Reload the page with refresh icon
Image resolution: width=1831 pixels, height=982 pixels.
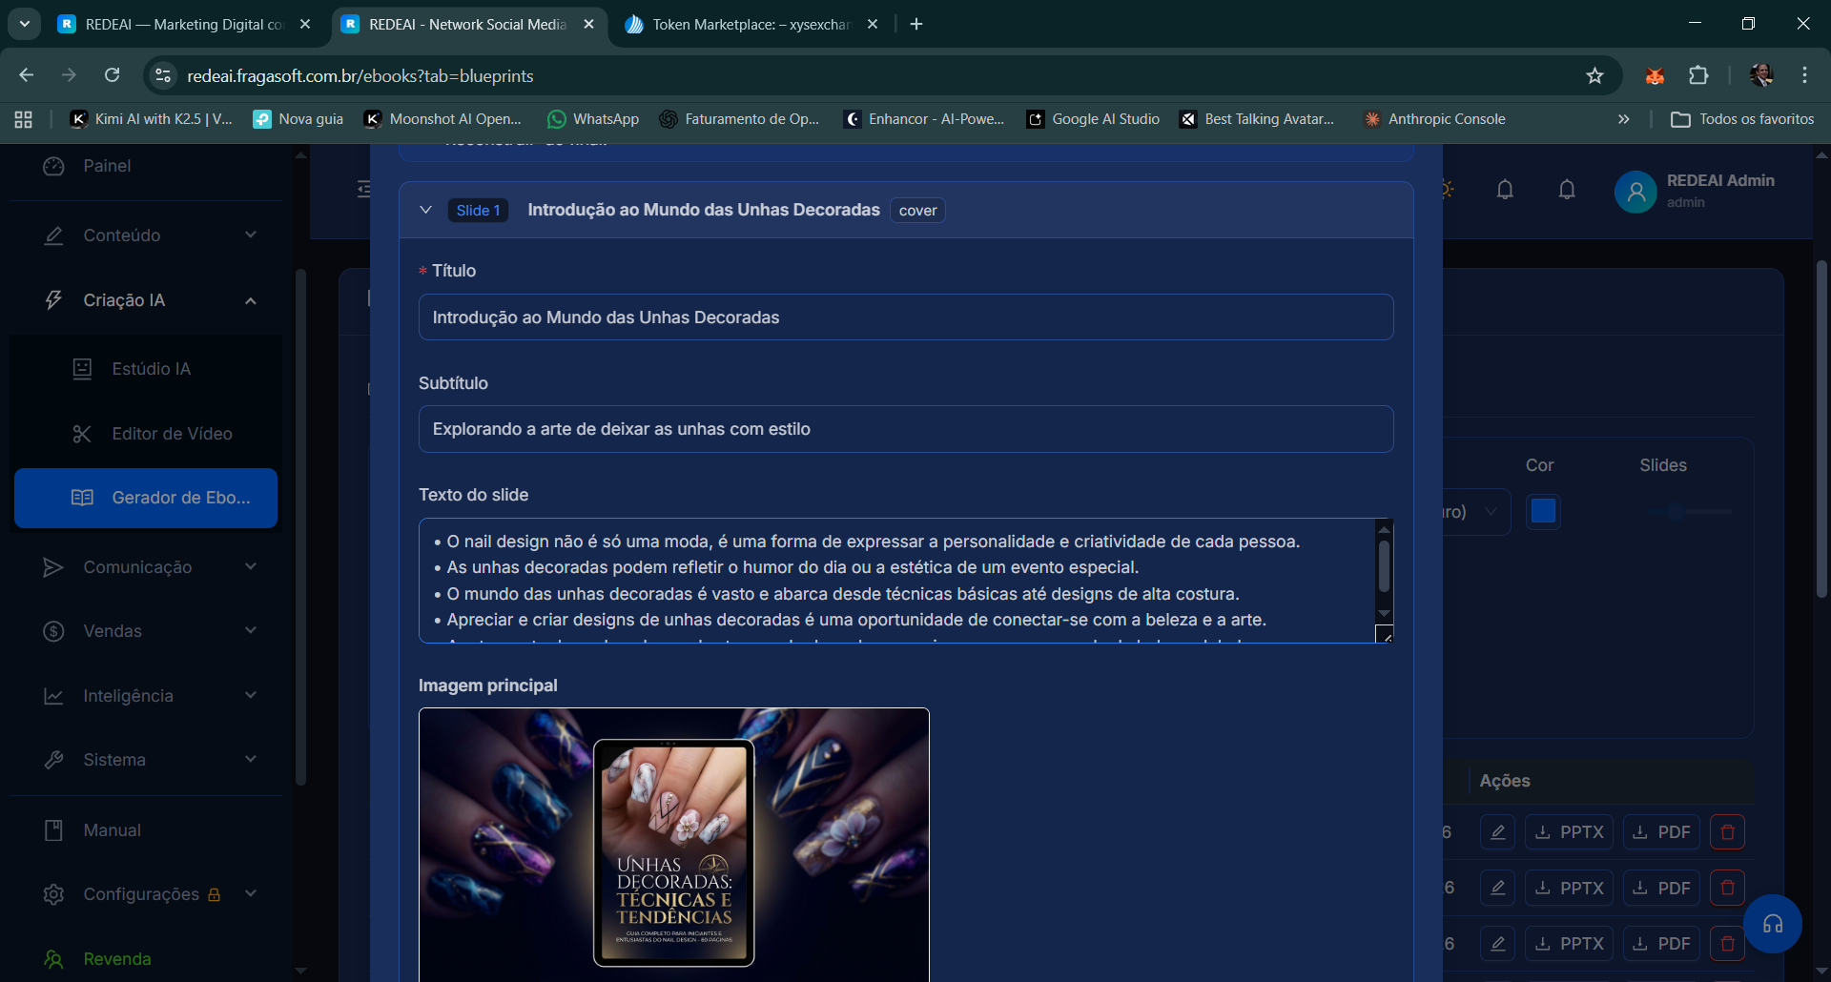[x=113, y=75]
